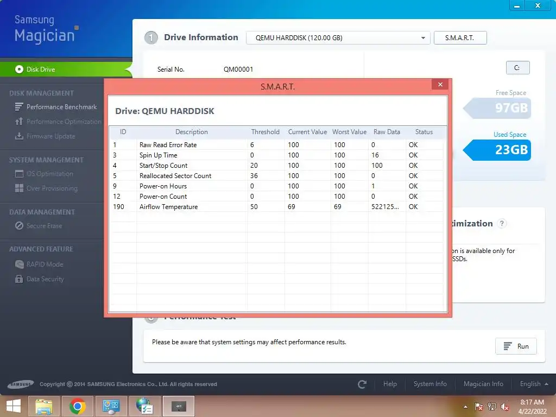Click the ID column header
Image resolution: width=556 pixels, height=417 pixels.
pyautogui.click(x=123, y=132)
